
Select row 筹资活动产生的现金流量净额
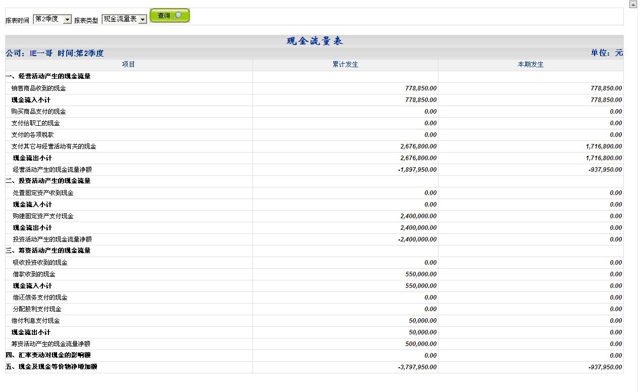(314, 344)
